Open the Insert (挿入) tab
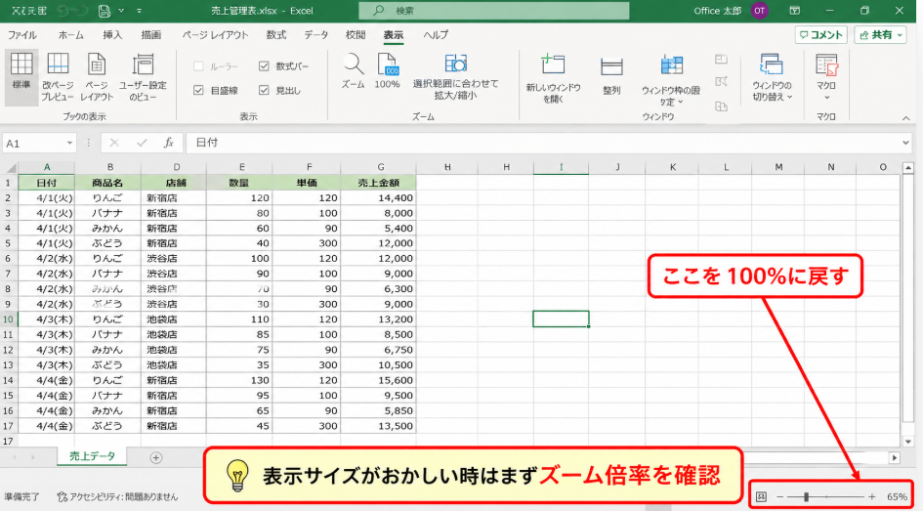 (x=112, y=35)
